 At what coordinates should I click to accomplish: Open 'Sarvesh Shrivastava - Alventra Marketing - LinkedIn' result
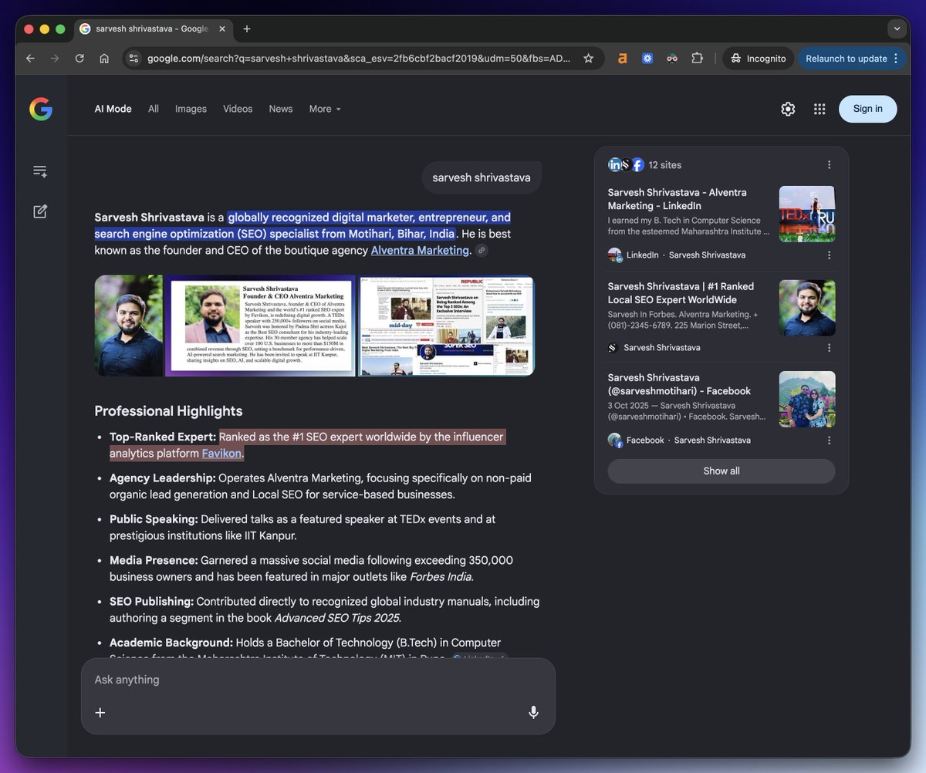click(678, 199)
